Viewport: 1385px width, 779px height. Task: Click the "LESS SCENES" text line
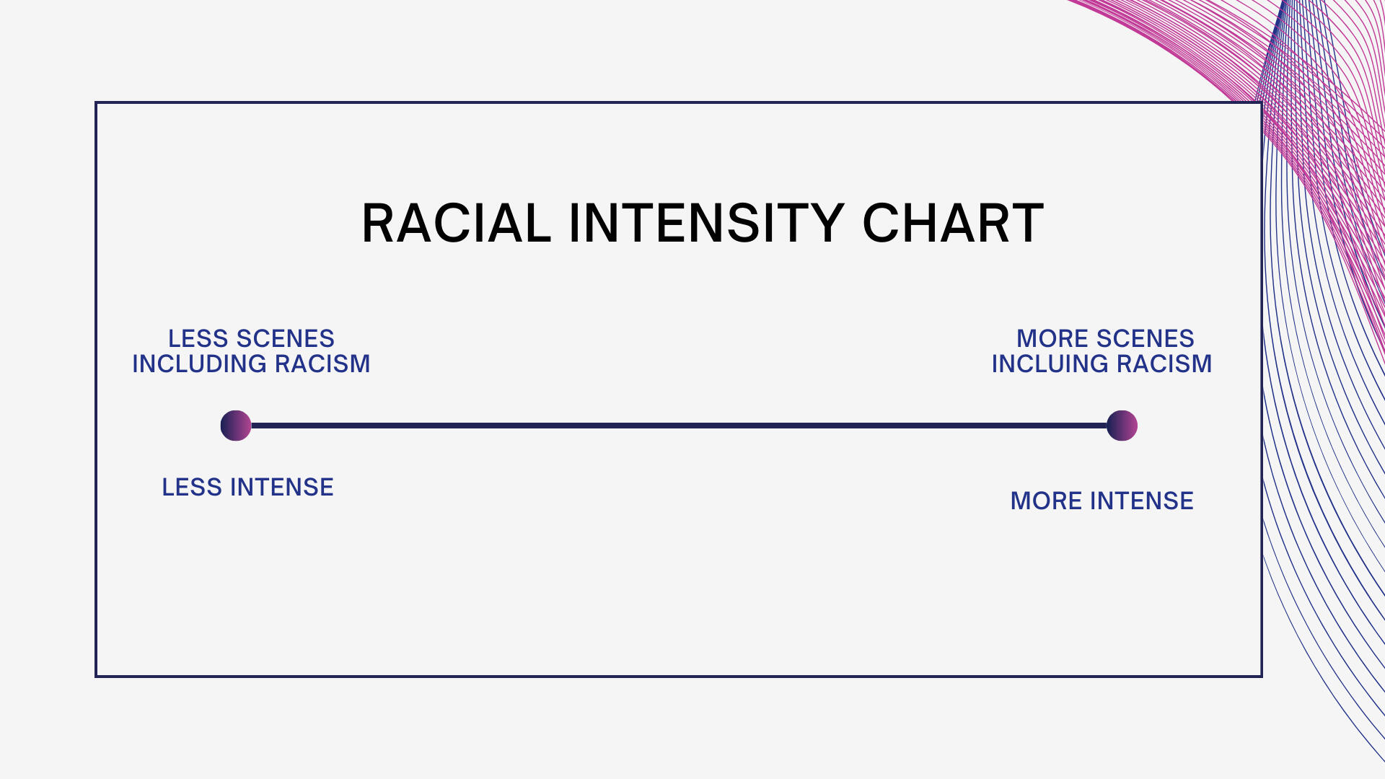(251, 338)
